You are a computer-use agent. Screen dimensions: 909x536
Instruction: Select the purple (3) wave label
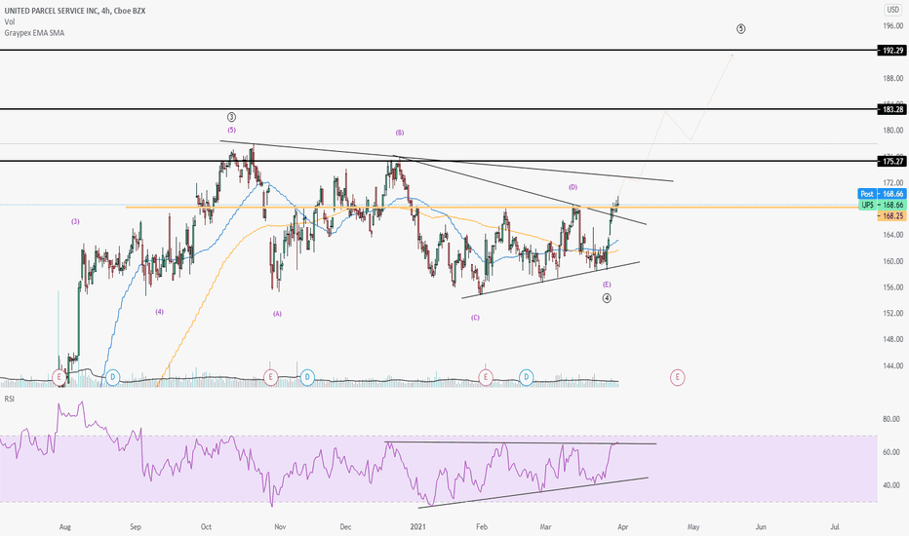click(x=75, y=221)
